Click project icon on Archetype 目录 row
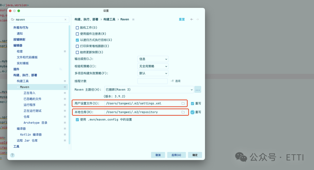The height and width of the screenshot is (170, 314). [x=65, y=123]
